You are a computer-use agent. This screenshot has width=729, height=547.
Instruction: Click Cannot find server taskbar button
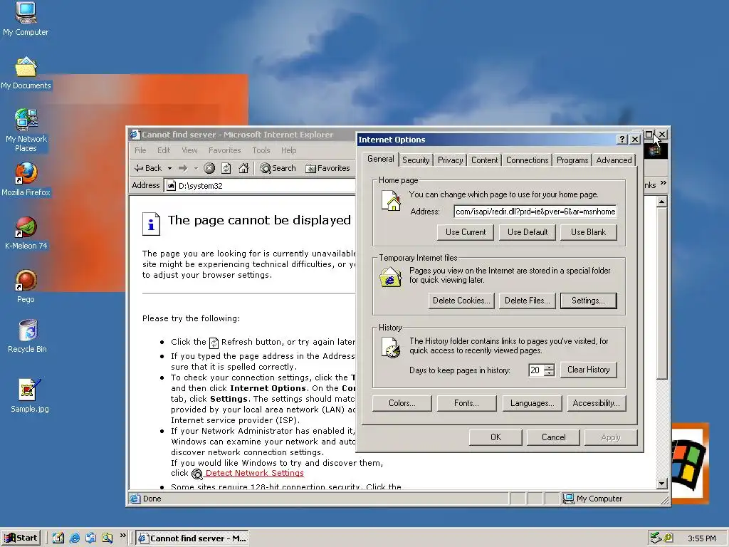pyautogui.click(x=192, y=538)
